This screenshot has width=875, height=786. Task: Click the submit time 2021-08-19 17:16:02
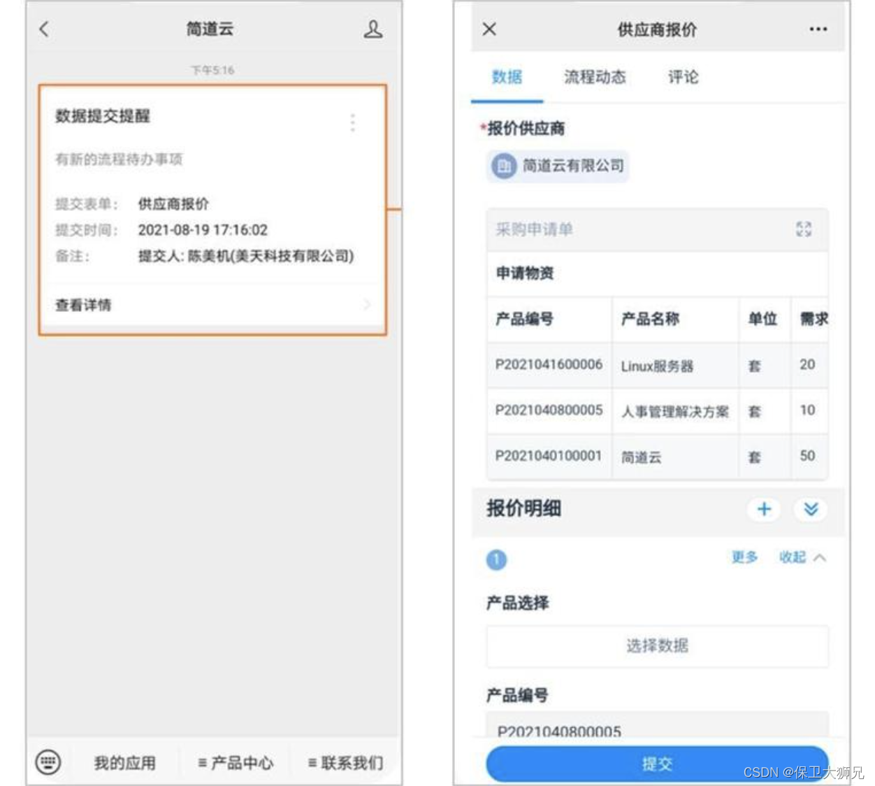[x=203, y=230]
